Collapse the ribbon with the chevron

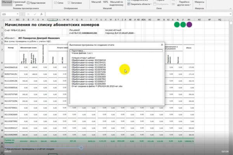230,9
